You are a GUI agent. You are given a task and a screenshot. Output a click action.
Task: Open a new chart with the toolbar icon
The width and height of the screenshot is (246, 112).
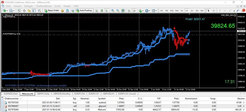coord(4,11)
